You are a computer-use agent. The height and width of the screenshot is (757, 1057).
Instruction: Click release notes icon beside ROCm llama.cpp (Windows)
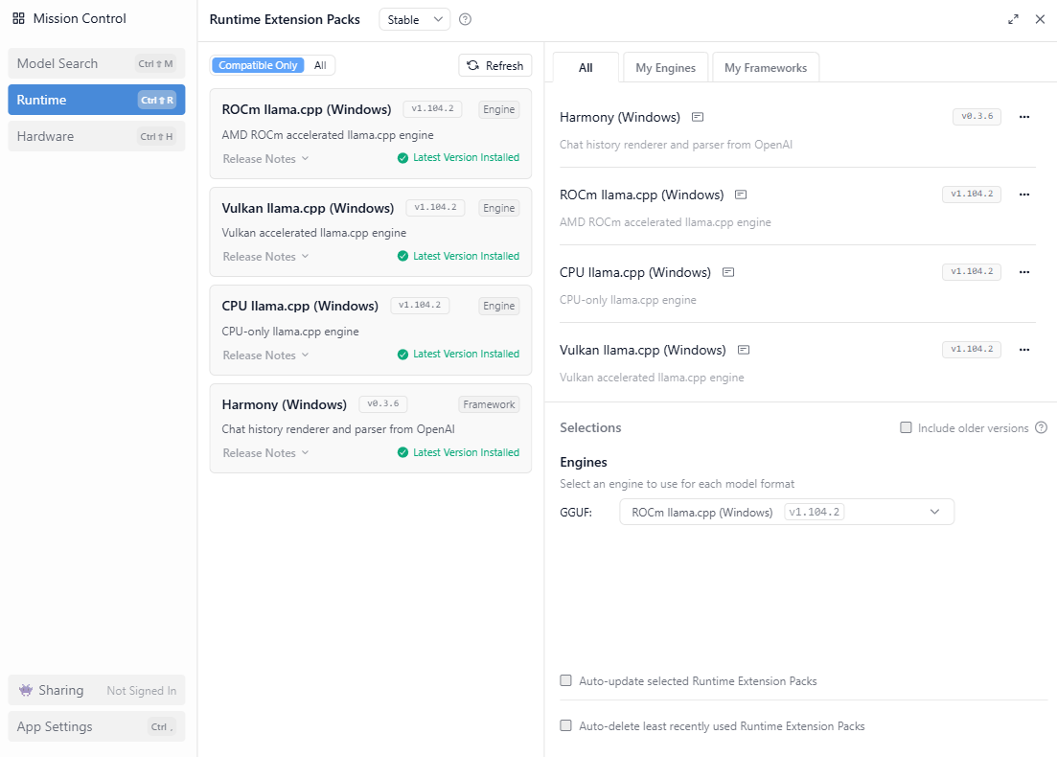coord(740,195)
